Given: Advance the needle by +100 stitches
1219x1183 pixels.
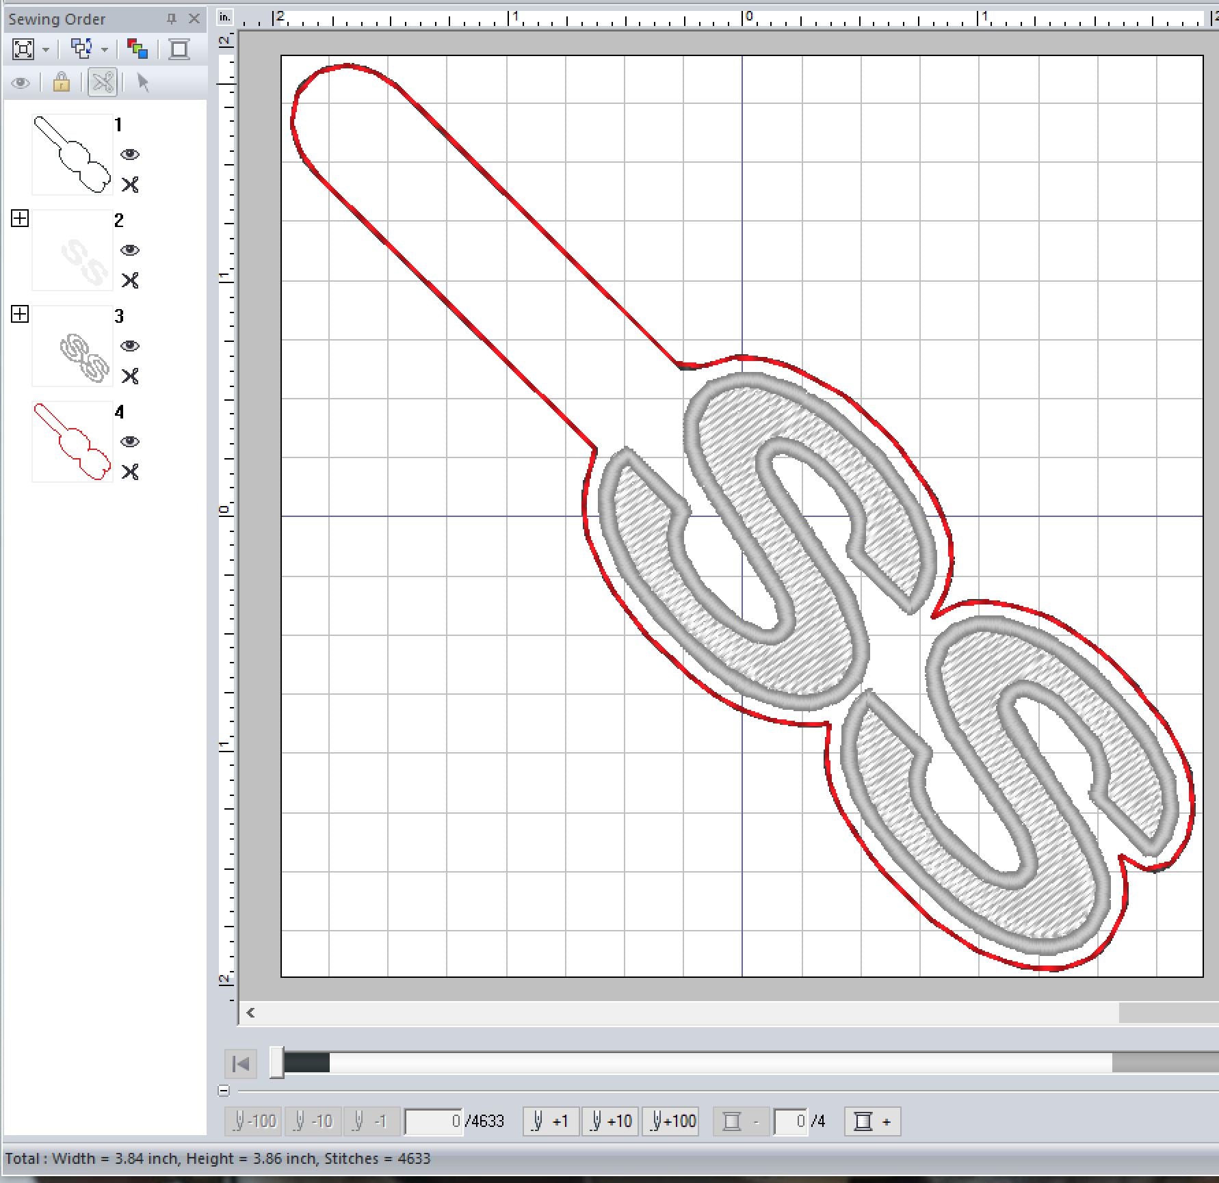Looking at the screenshot, I should tap(670, 1121).
